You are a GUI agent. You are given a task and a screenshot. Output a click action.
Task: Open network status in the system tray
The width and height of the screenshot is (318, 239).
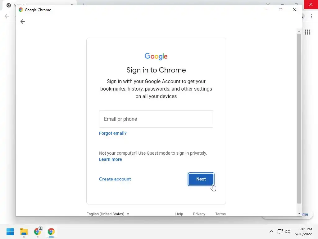(x=280, y=232)
